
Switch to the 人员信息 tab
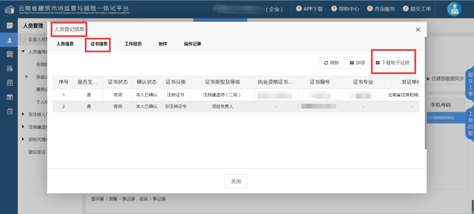click(65, 44)
